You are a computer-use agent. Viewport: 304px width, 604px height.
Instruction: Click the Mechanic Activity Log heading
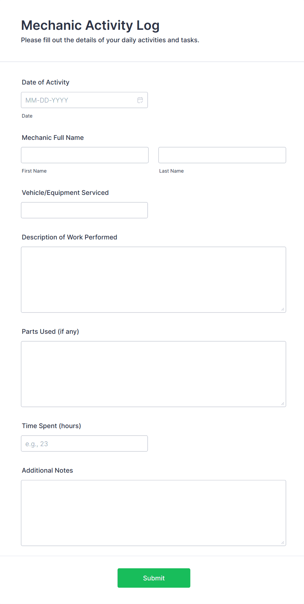tap(90, 25)
